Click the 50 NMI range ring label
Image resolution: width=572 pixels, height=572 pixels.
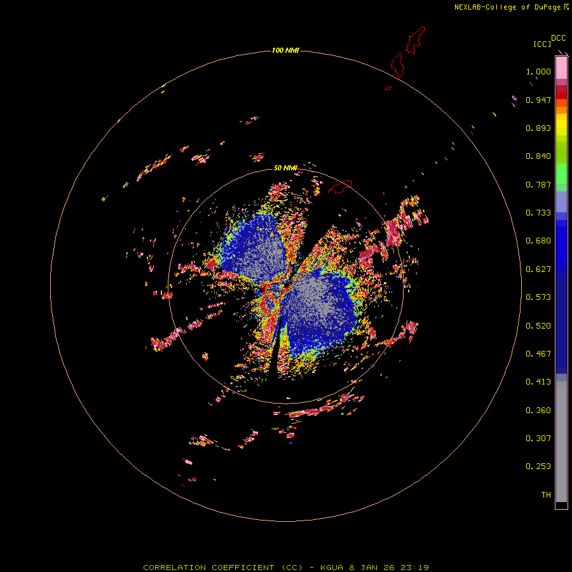tap(285, 168)
